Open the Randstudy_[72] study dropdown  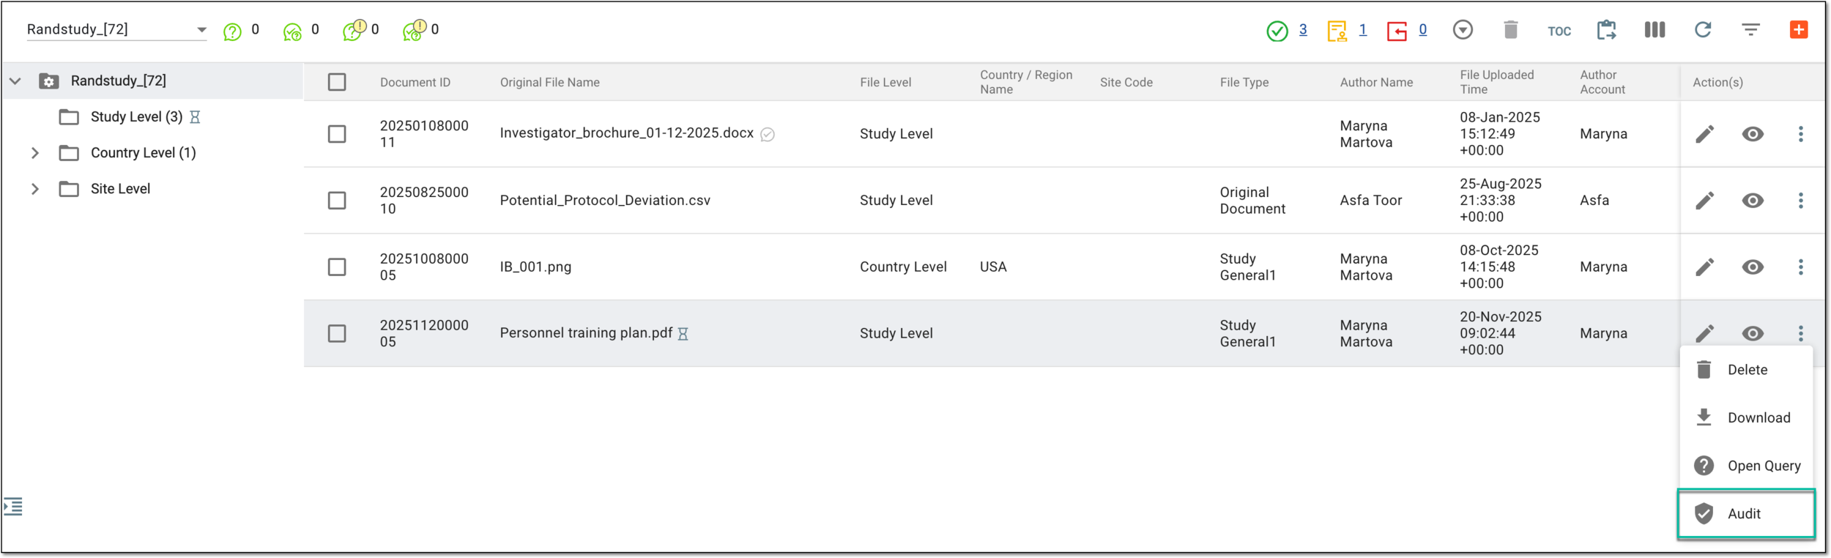[116, 29]
